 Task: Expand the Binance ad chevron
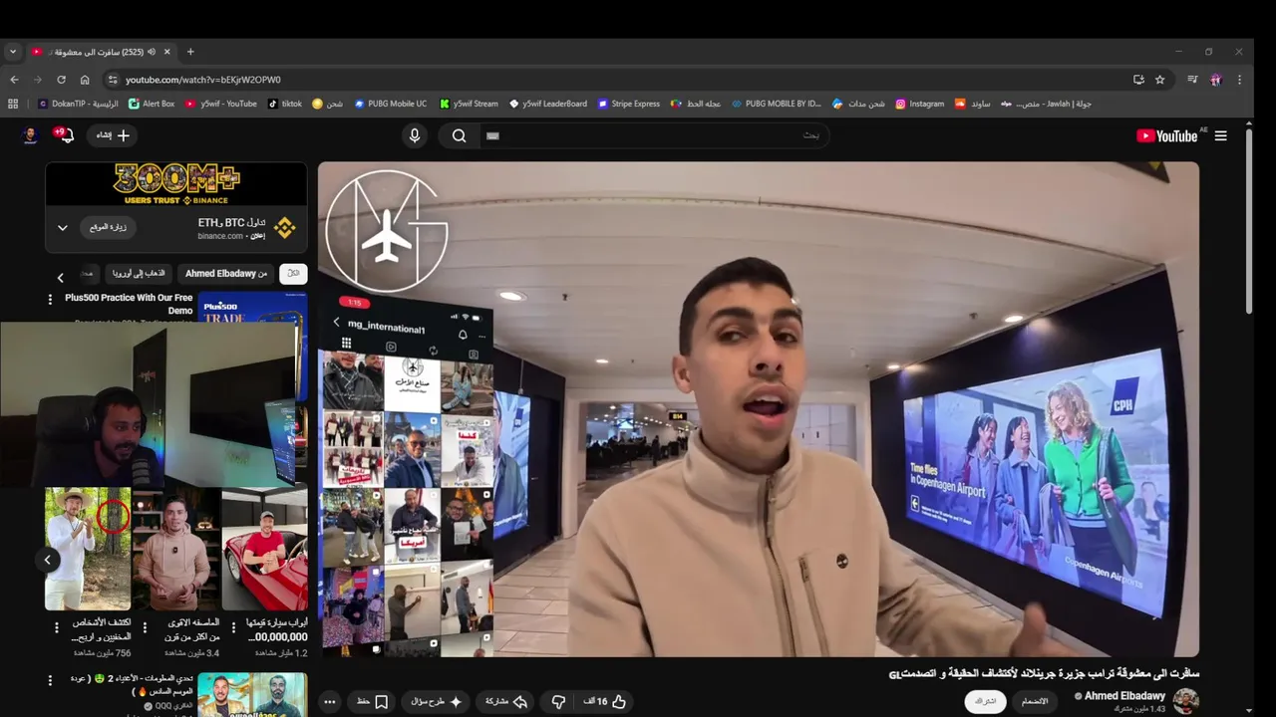(62, 228)
